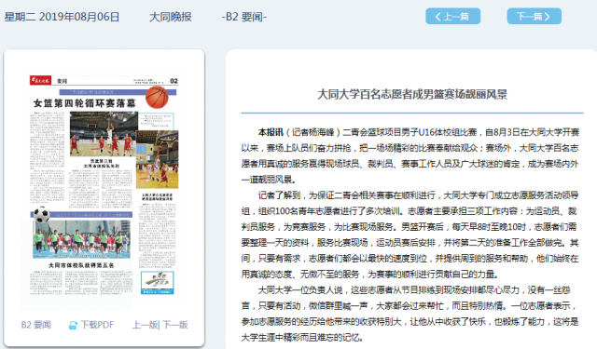Open the 女篮第四轮循环赛落幕 headline on page thumbnail
Viewport: 597px width, 349px height.
click(84, 103)
